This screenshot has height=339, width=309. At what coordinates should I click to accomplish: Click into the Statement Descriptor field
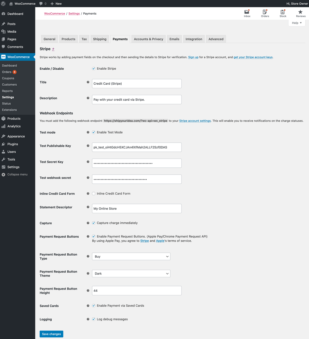(137, 208)
